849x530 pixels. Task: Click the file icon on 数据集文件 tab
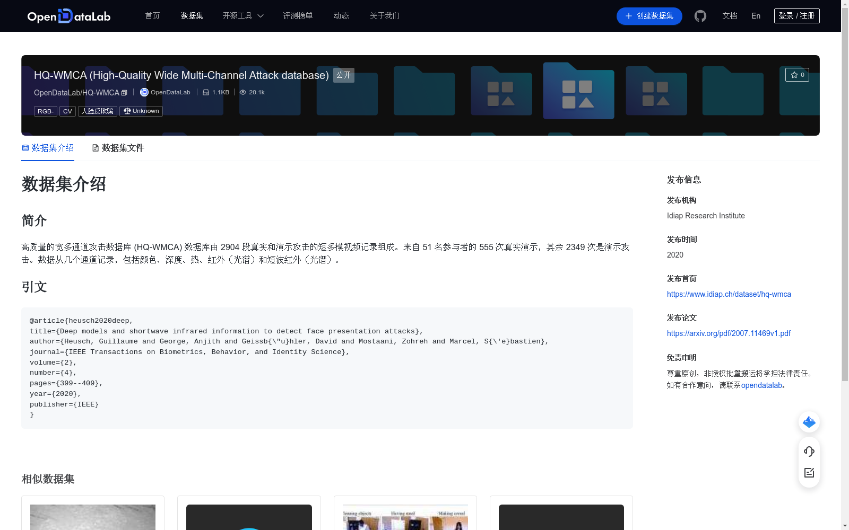pos(96,148)
